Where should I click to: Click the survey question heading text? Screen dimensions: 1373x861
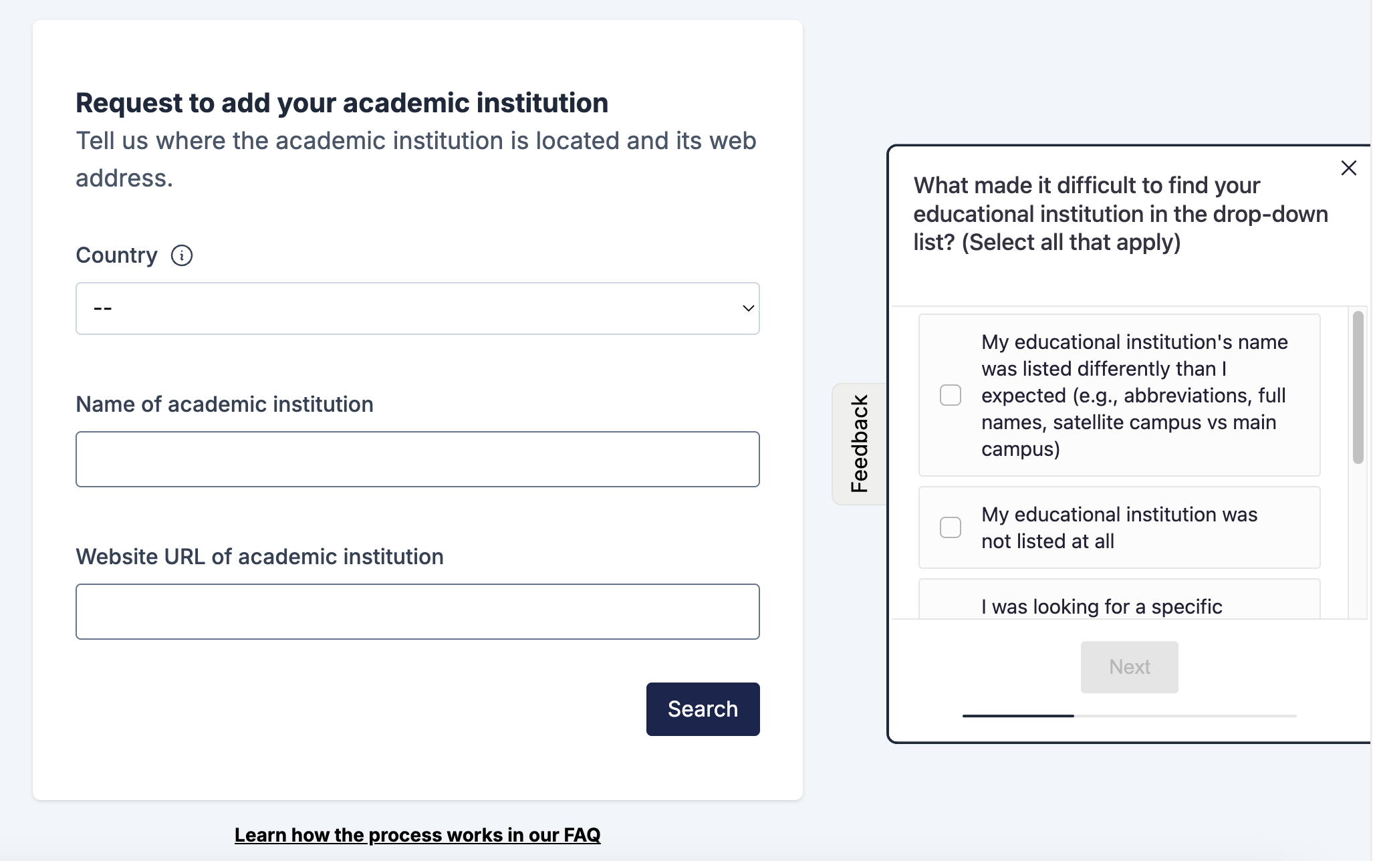(1121, 214)
